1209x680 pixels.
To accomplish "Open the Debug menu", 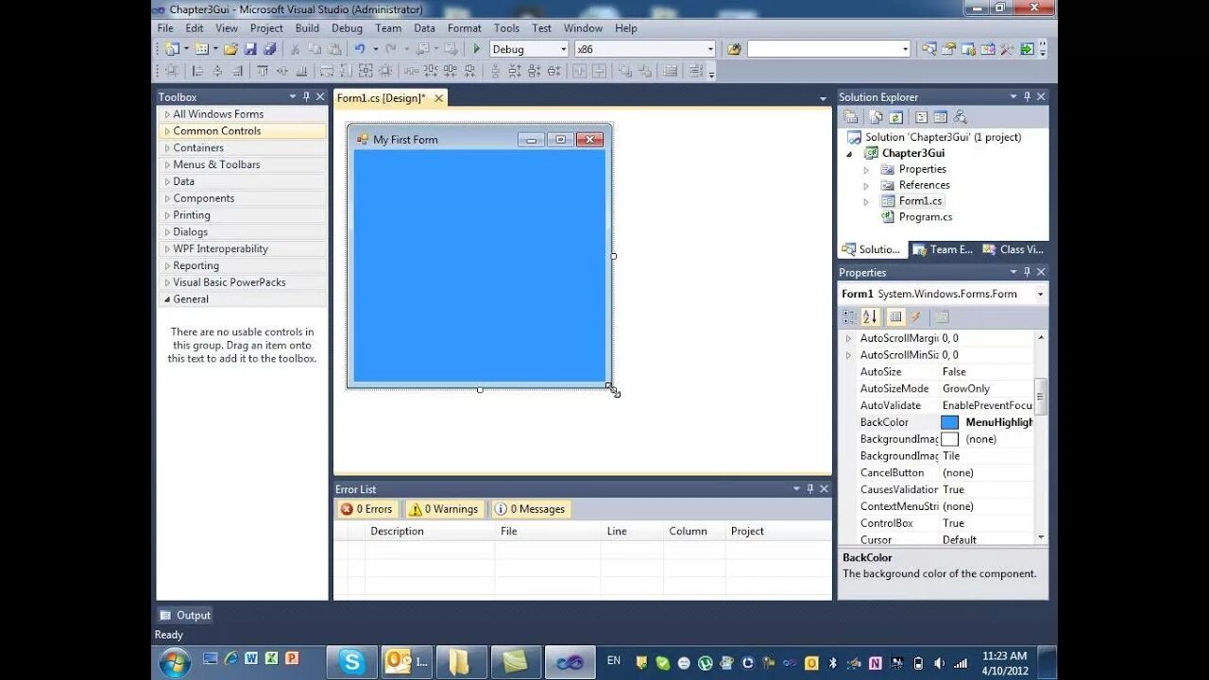I will [347, 28].
